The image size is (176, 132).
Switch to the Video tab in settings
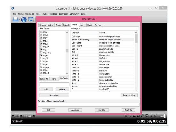pyautogui.click(x=50, y=25)
